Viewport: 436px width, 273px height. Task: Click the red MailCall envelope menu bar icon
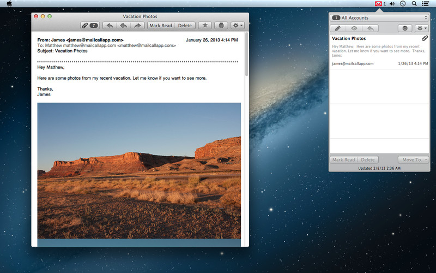pyautogui.click(x=378, y=4)
